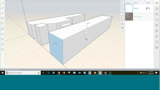The height and width of the screenshot is (90, 160).
Task: Open Firefox from taskbar
Action: pyautogui.click(x=64, y=73)
